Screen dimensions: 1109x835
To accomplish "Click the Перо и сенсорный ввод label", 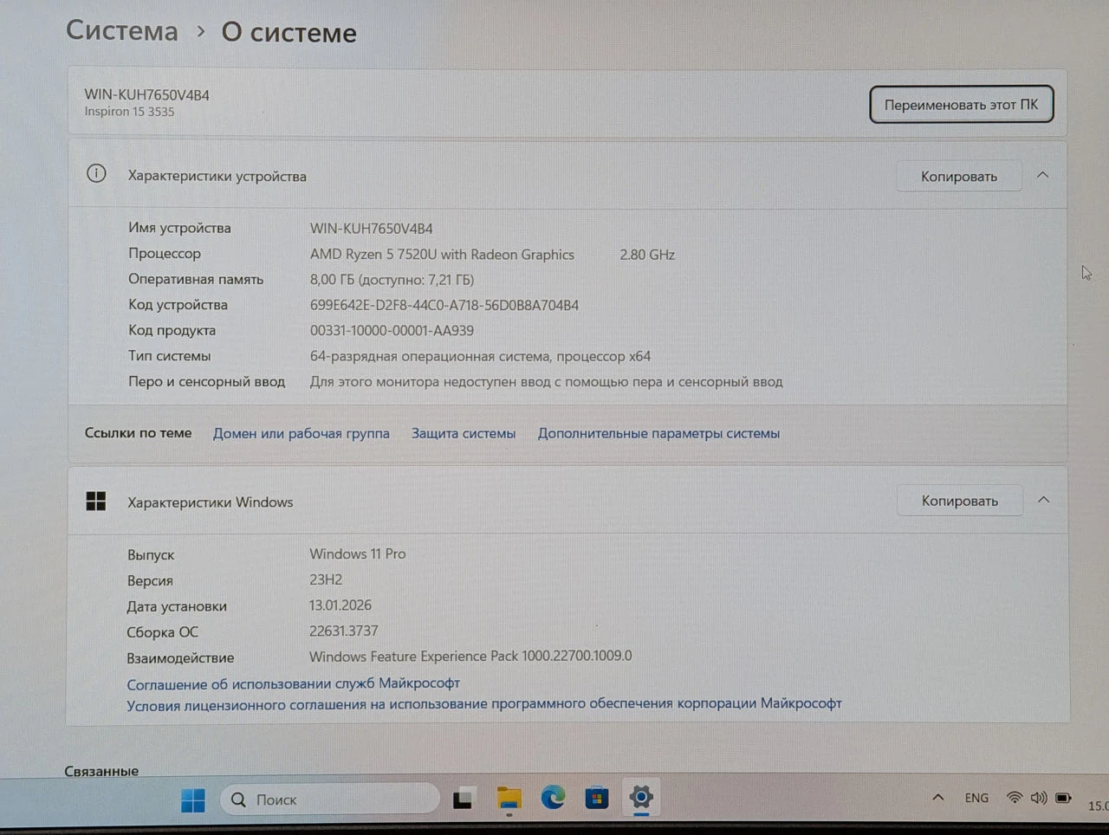I will pyautogui.click(x=206, y=381).
